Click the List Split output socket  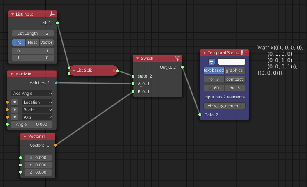pyautogui.click(x=118, y=71)
